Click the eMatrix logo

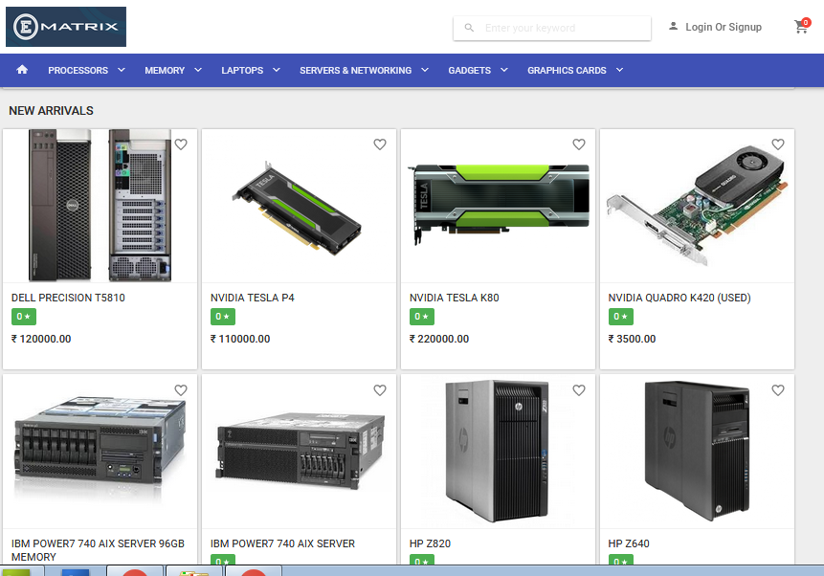coord(66,27)
